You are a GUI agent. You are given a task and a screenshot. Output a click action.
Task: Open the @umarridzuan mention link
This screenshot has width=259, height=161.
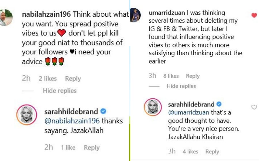tap(188, 112)
